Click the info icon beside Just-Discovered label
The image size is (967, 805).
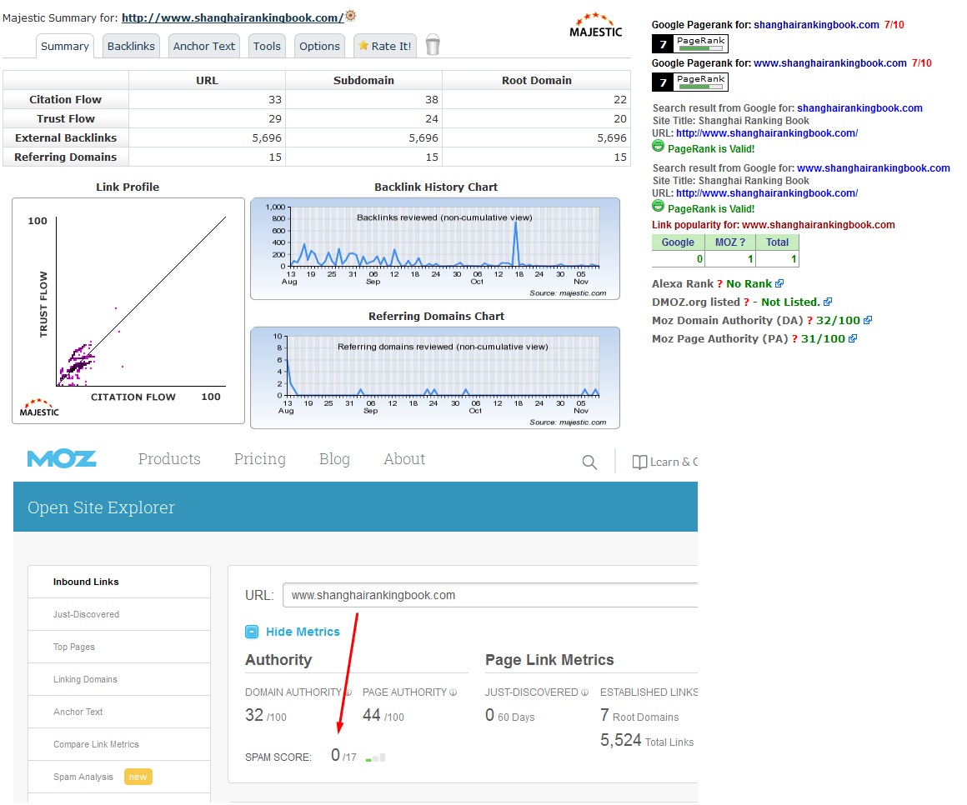pyautogui.click(x=584, y=692)
